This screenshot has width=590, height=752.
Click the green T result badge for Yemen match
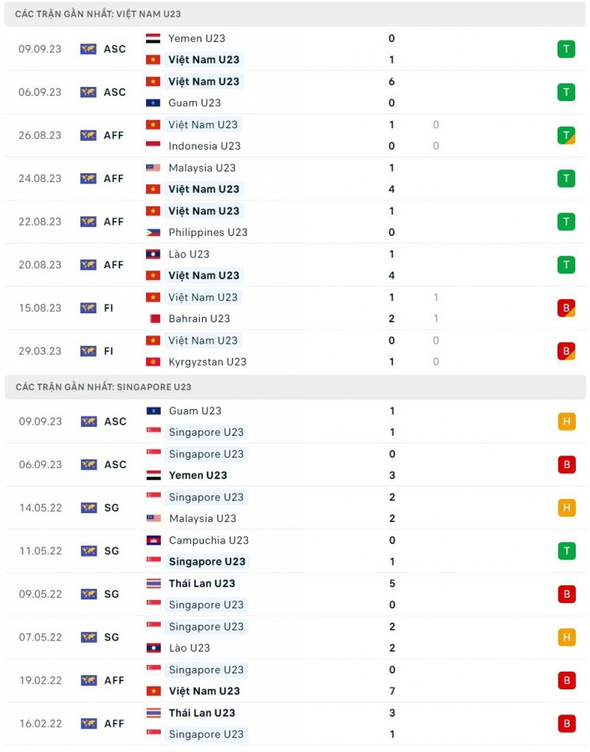click(566, 49)
